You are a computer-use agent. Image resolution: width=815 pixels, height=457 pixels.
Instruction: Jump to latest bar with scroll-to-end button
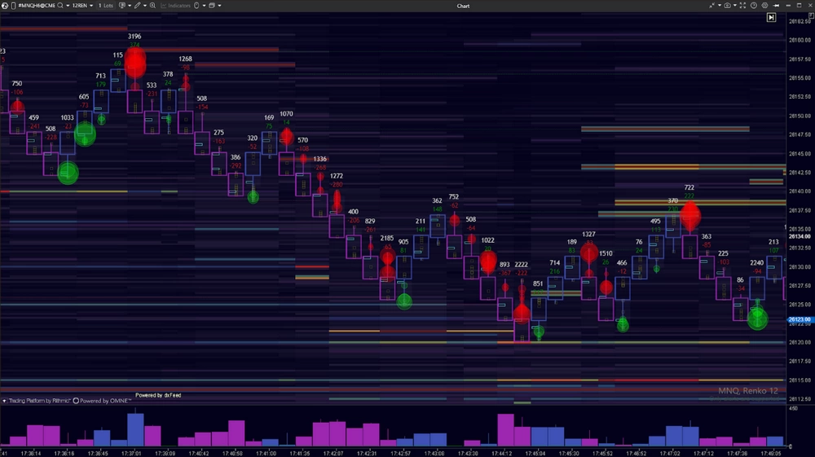click(x=771, y=17)
